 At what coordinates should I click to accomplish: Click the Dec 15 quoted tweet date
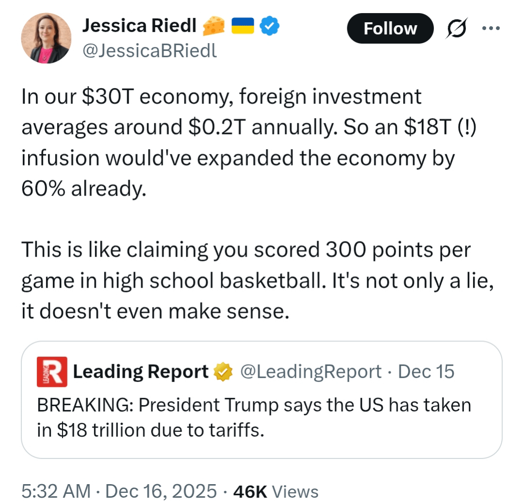tap(426, 372)
